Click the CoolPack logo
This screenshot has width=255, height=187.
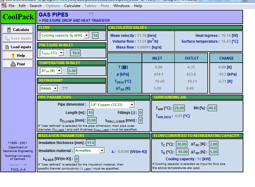point(18,17)
